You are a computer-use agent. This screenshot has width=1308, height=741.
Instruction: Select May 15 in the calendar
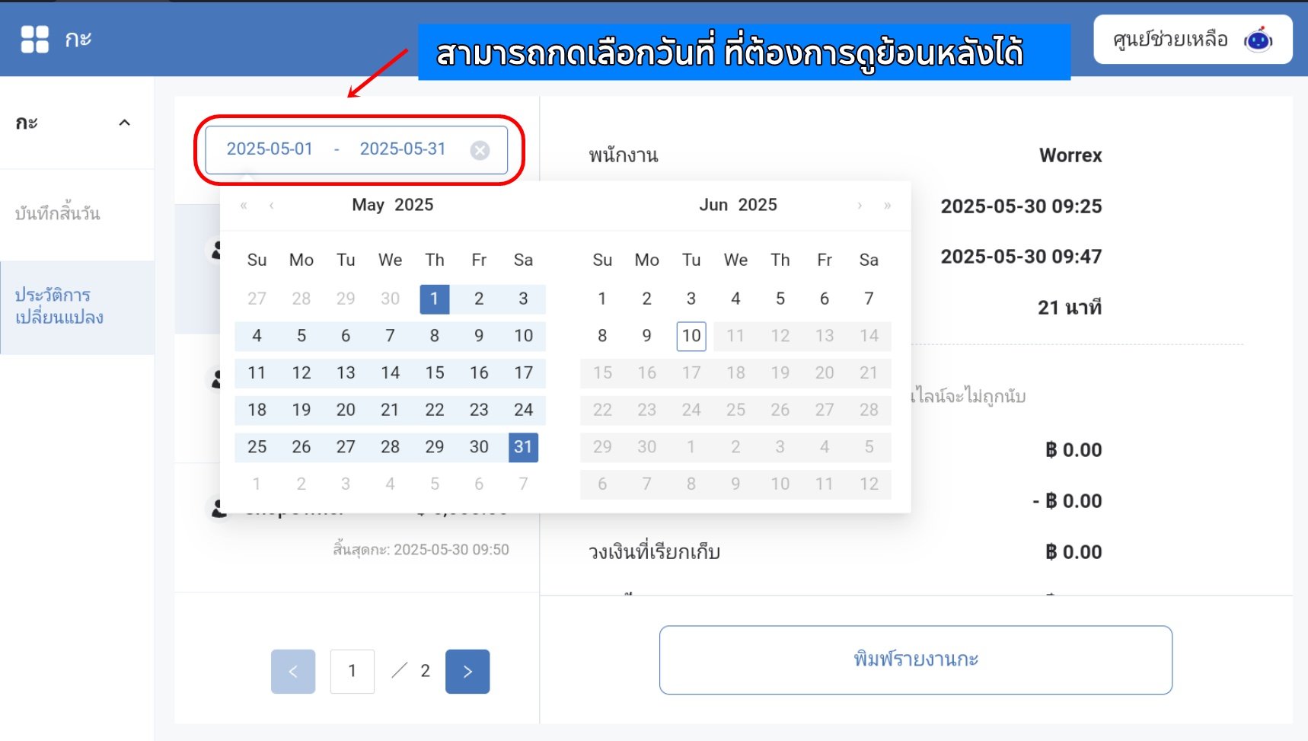(435, 373)
